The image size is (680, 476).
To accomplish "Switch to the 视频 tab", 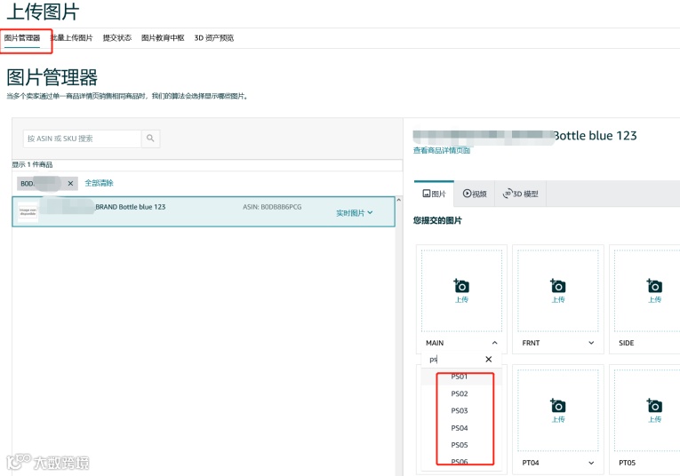I will 475,194.
